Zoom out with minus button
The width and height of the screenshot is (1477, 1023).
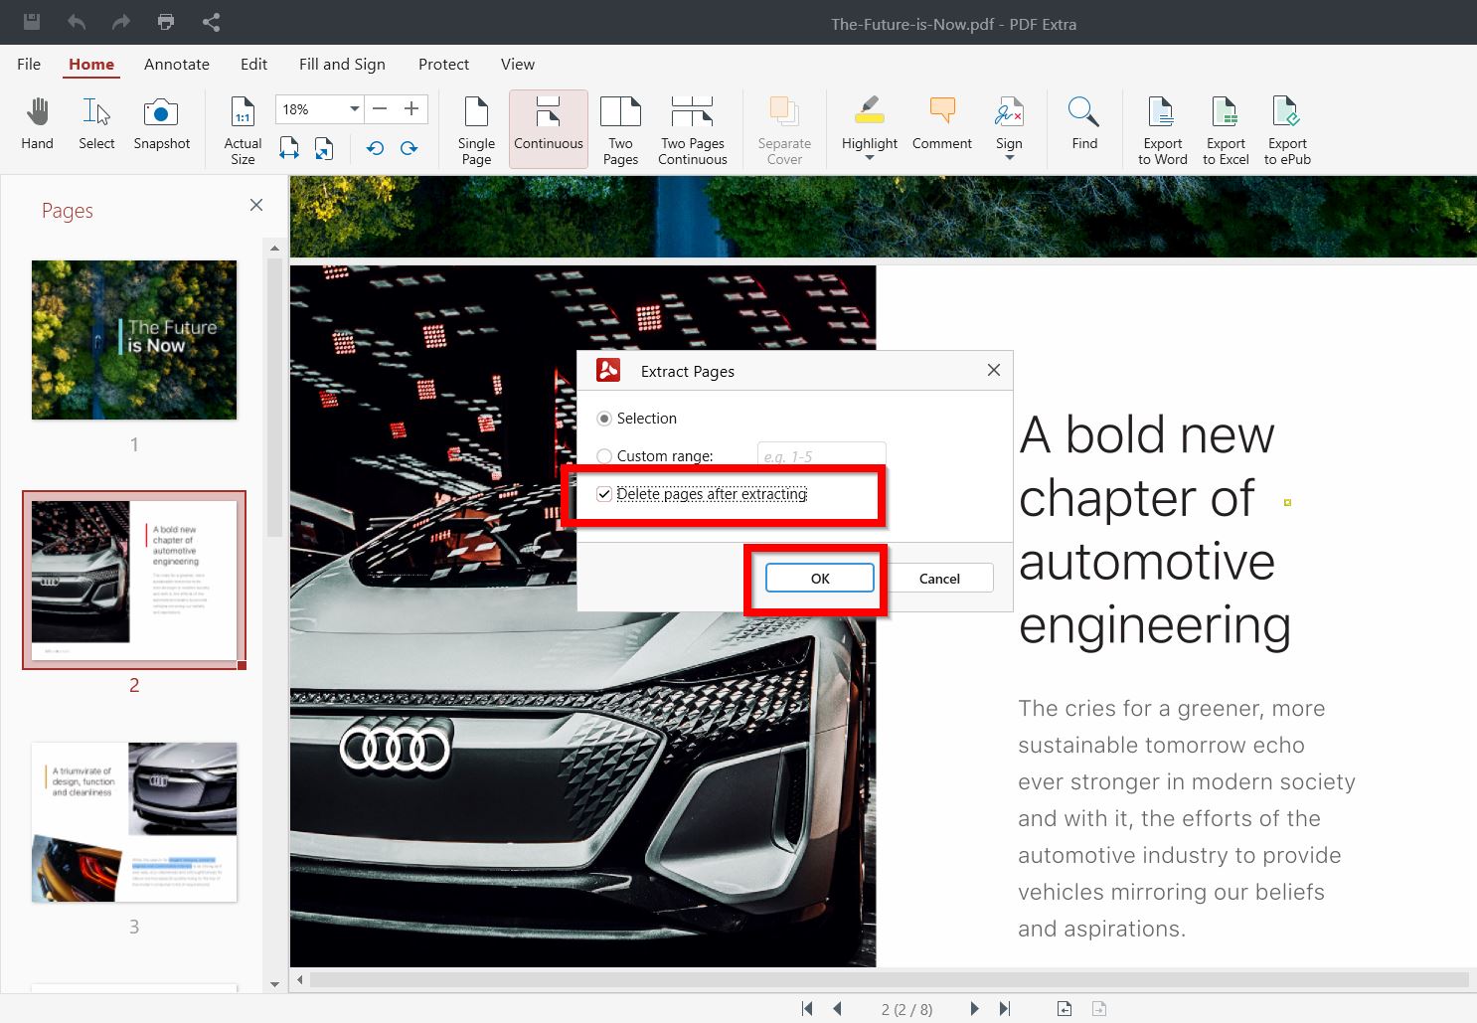pos(380,108)
